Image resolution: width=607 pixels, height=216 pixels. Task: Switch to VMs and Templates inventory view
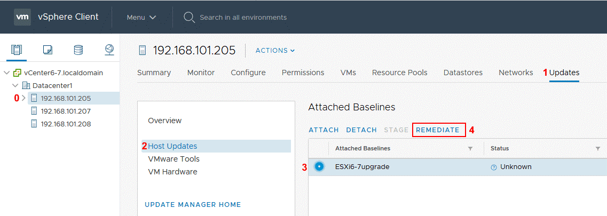[48, 50]
